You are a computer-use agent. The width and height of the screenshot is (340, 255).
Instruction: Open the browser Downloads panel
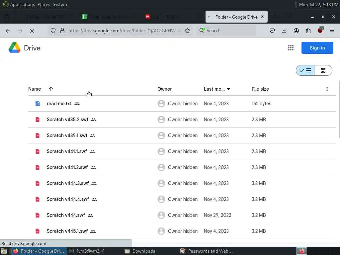[284, 31]
